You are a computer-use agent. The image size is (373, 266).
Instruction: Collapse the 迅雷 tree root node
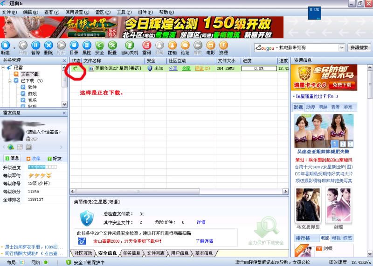pyautogui.click(x=3, y=67)
